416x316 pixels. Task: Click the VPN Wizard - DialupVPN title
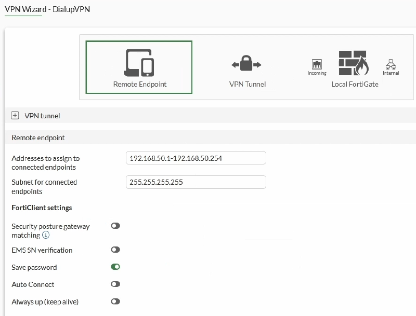pyautogui.click(x=47, y=9)
